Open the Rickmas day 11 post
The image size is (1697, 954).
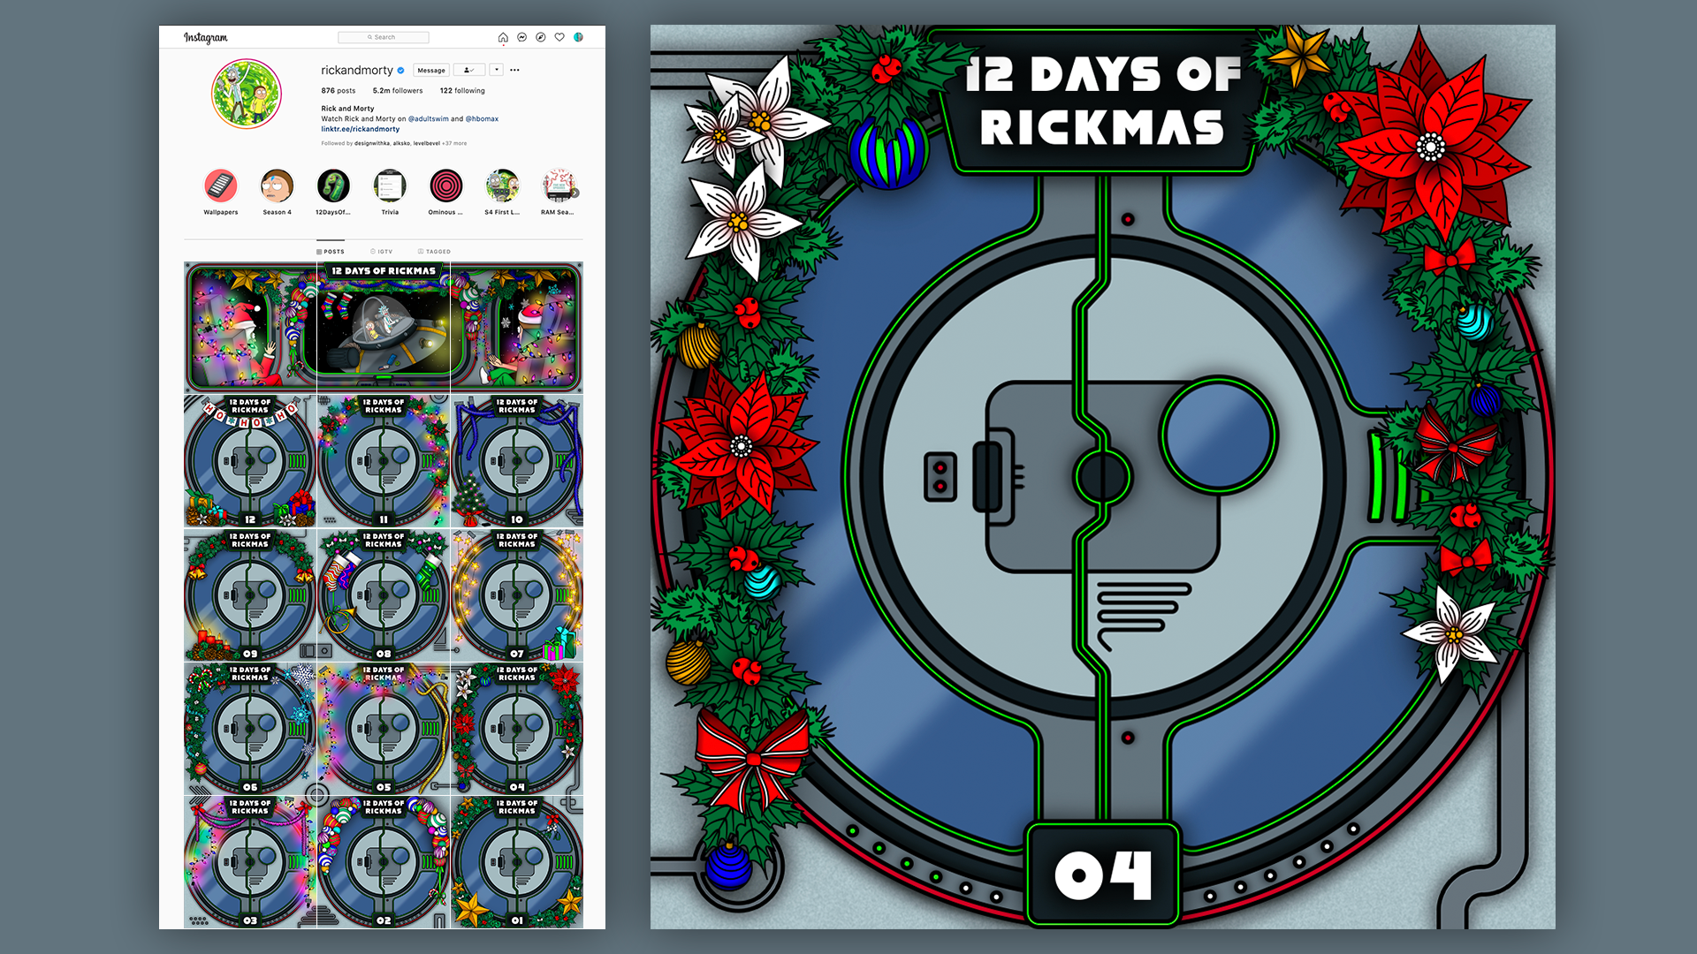(x=384, y=461)
